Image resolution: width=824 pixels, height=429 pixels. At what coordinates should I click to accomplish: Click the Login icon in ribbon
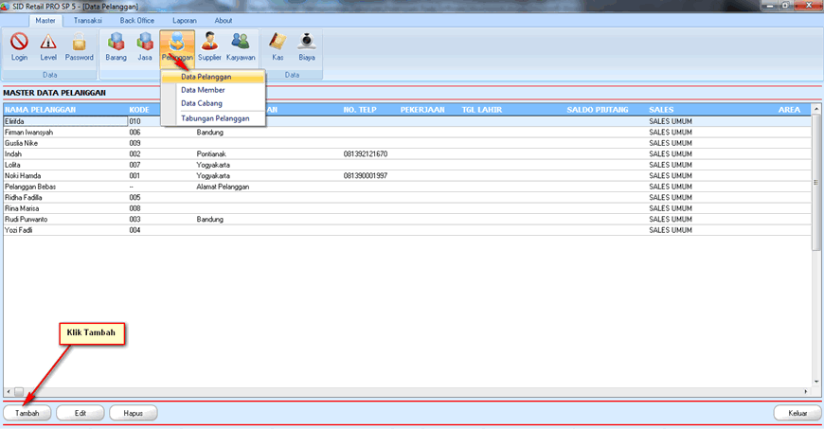pos(19,45)
